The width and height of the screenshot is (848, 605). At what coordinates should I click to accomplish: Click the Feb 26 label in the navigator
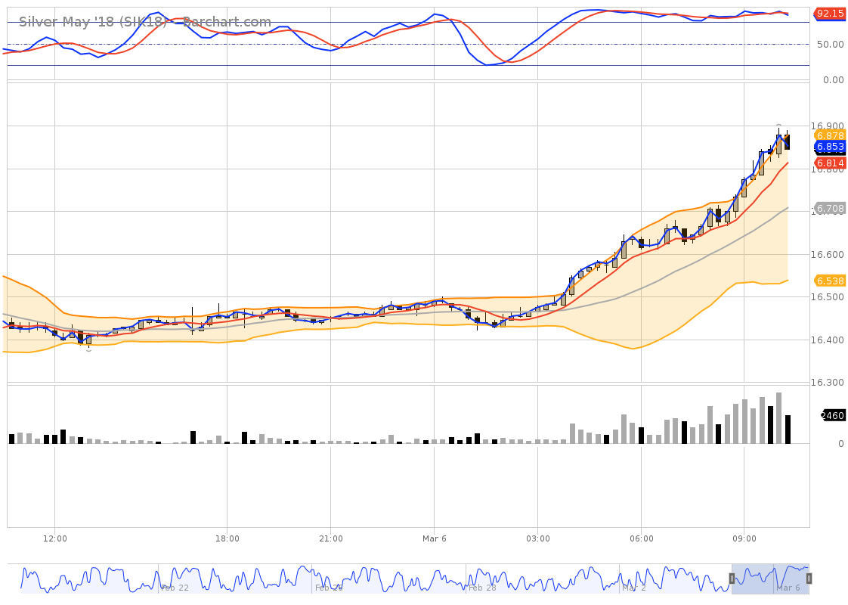point(328,588)
